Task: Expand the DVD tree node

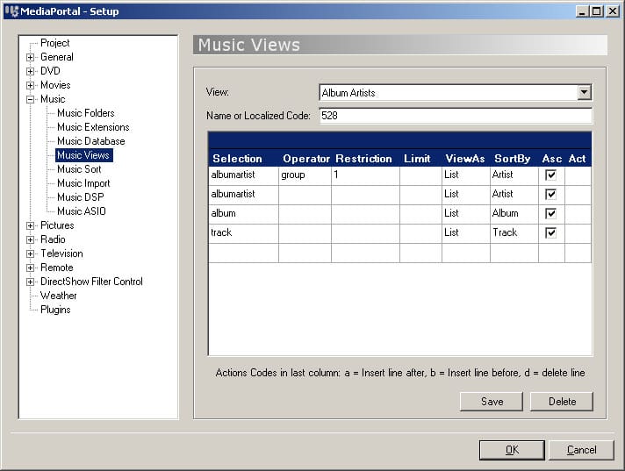Action: (x=31, y=71)
